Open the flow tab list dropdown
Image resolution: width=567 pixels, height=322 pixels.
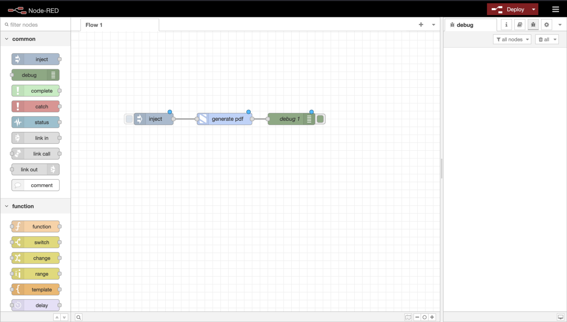click(x=433, y=25)
